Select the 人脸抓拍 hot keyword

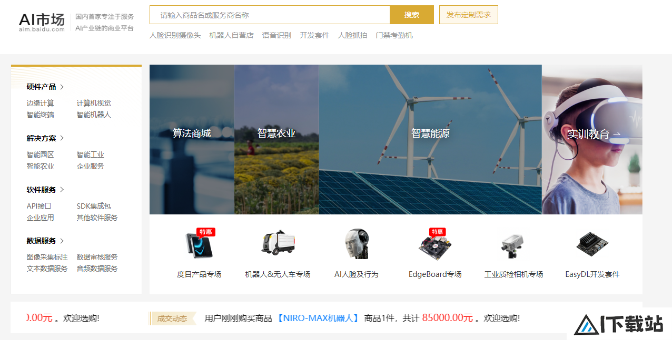[x=352, y=35]
